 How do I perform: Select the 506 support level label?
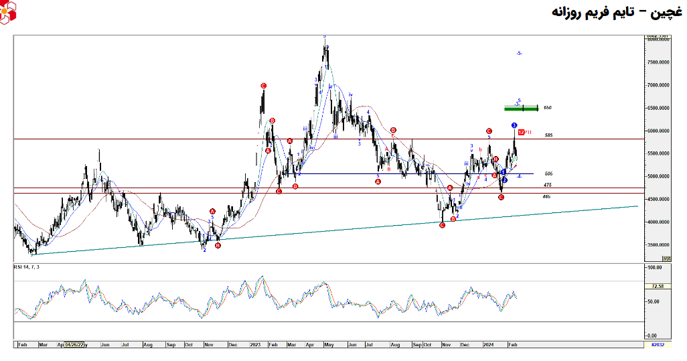click(548, 173)
